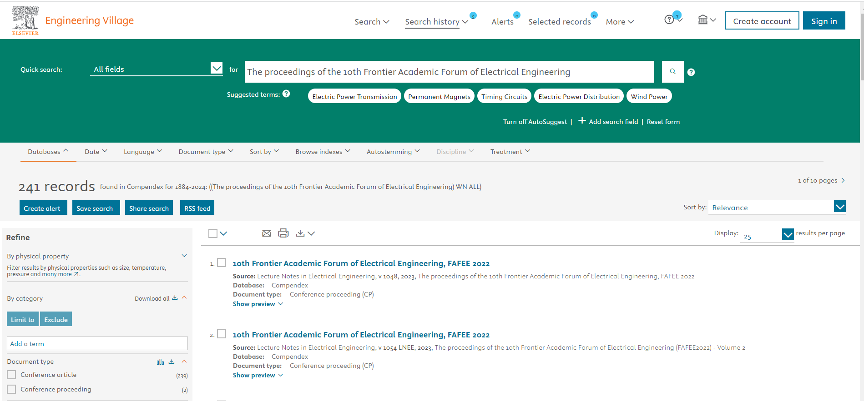Click the quick search query field

[x=450, y=72]
